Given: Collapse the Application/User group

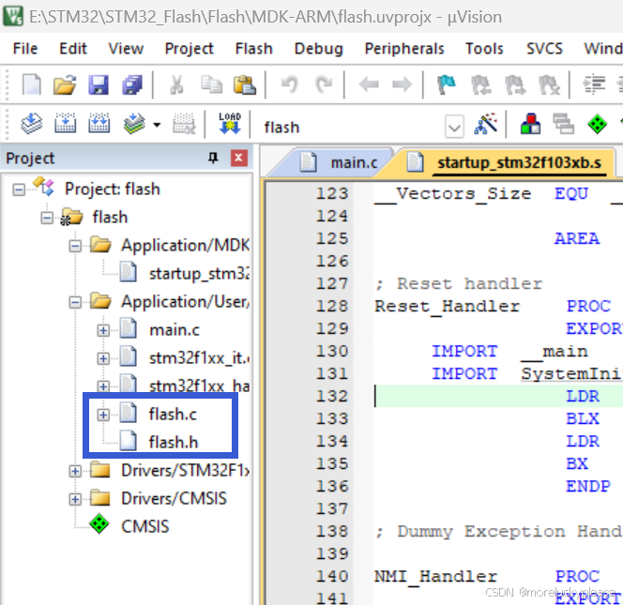Looking at the screenshot, I should click(75, 302).
